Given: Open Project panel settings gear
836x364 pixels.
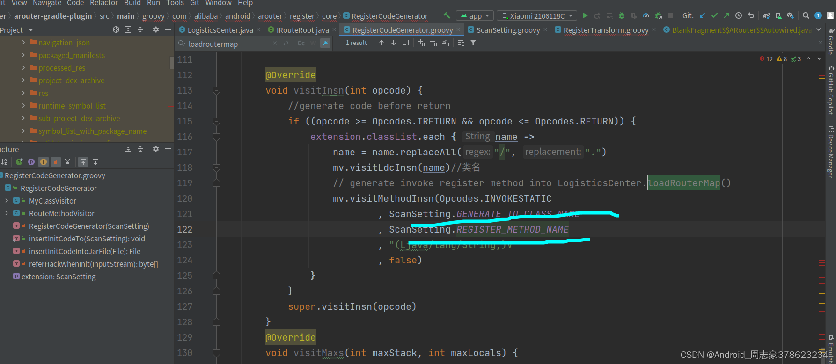Looking at the screenshot, I should (x=156, y=29).
